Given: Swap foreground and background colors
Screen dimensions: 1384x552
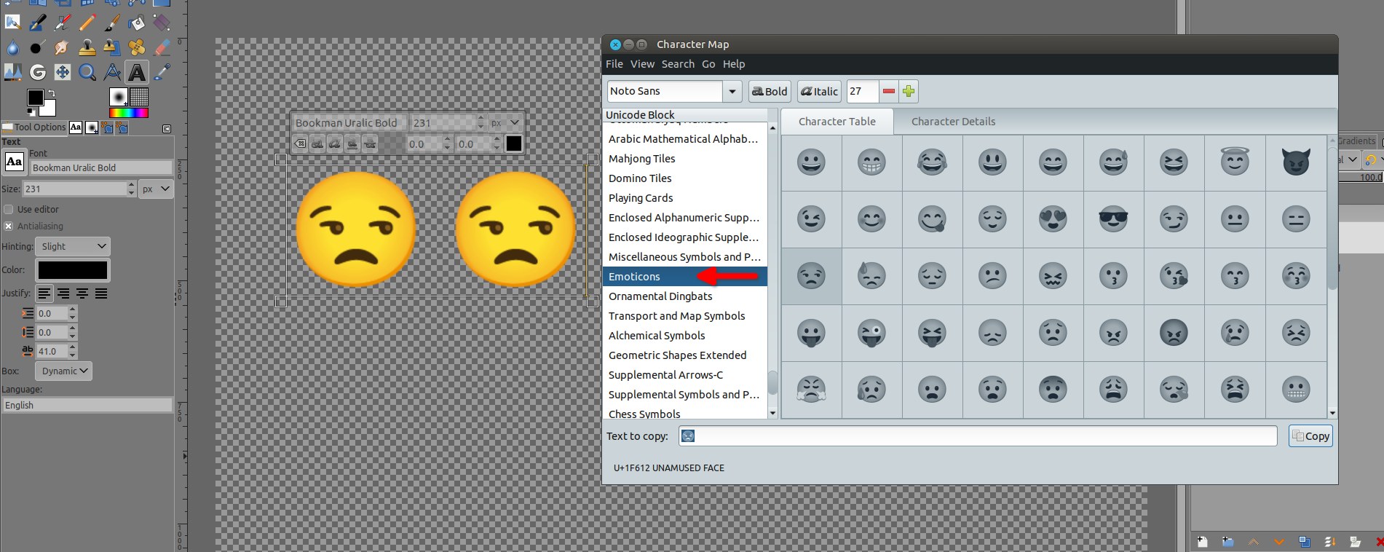Looking at the screenshot, I should (x=52, y=93).
